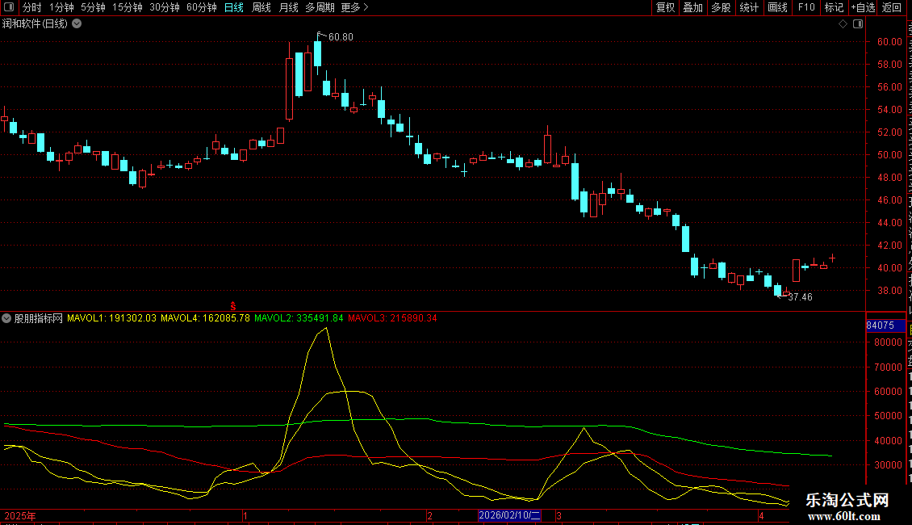Select the 1分钟 period tab
912x525 pixels.
(x=61, y=7)
